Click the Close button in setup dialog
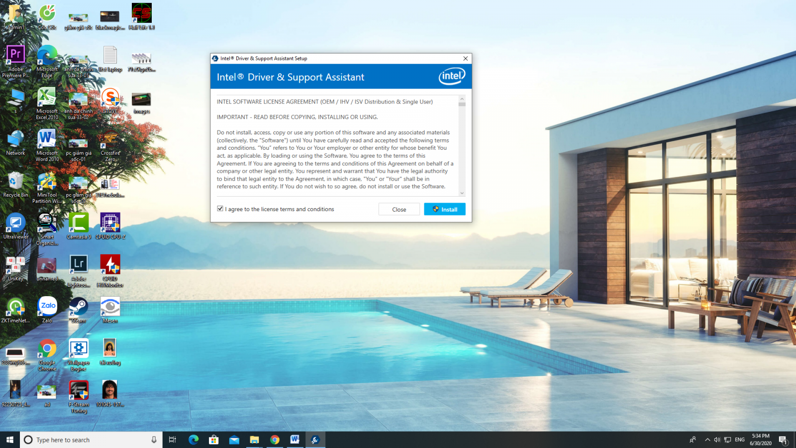 coord(399,209)
